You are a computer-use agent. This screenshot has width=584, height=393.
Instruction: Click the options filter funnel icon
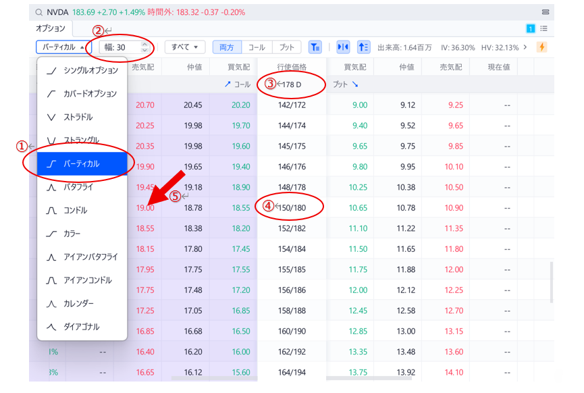[x=315, y=47]
